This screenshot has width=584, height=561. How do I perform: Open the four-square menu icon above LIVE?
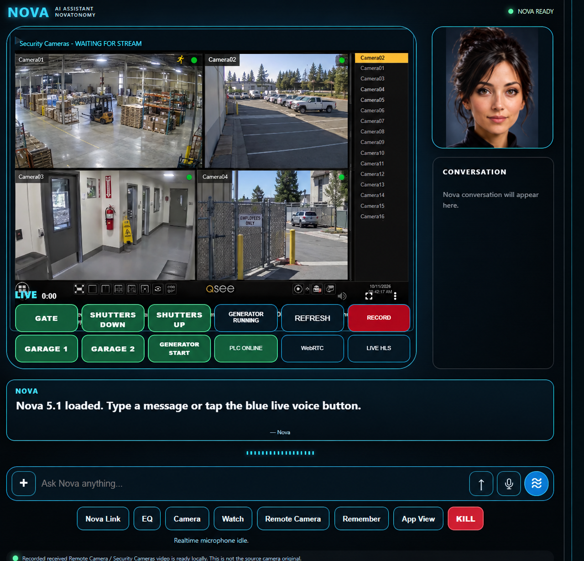pos(22,288)
